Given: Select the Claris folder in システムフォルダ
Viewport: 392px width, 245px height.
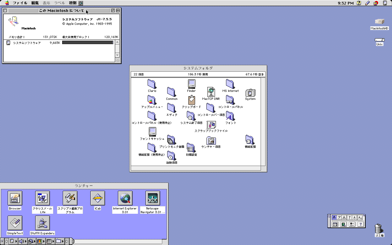Looking at the screenshot, I should pyautogui.click(x=152, y=84).
